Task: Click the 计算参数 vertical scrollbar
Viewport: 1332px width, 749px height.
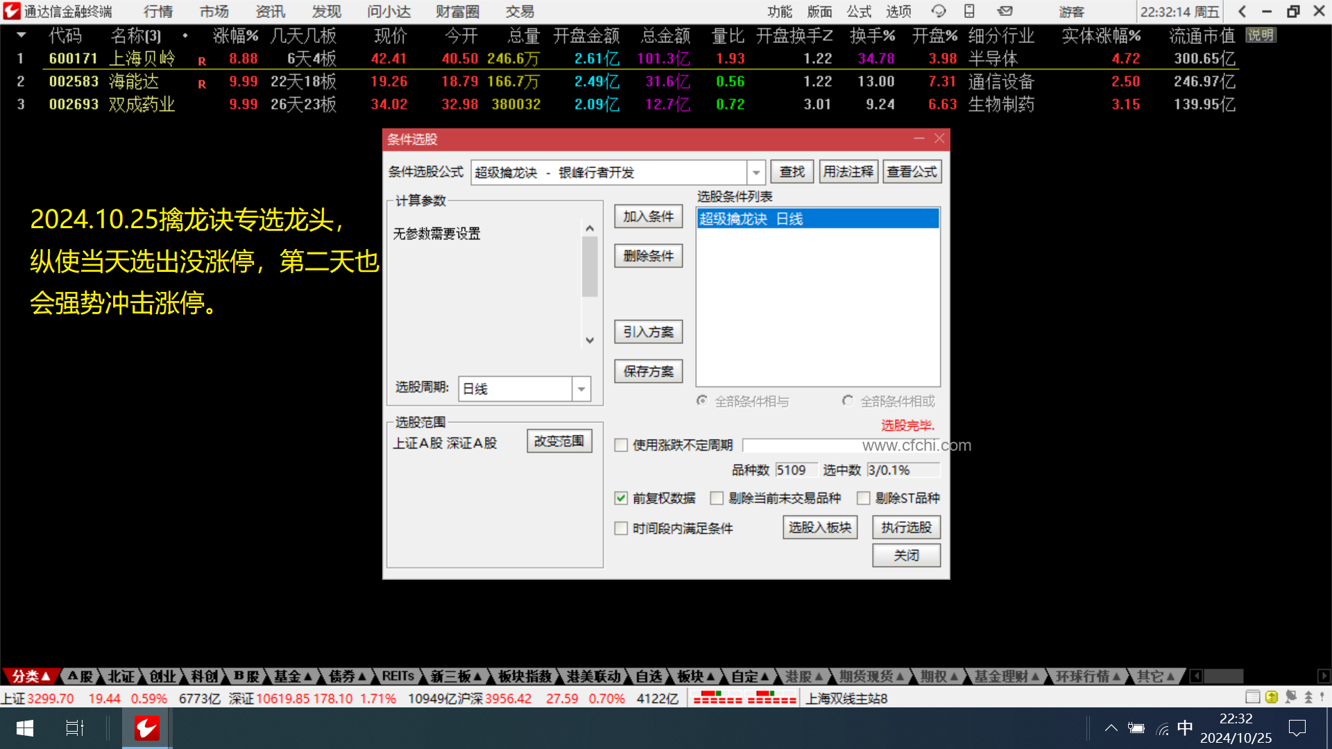Action: tap(590, 267)
